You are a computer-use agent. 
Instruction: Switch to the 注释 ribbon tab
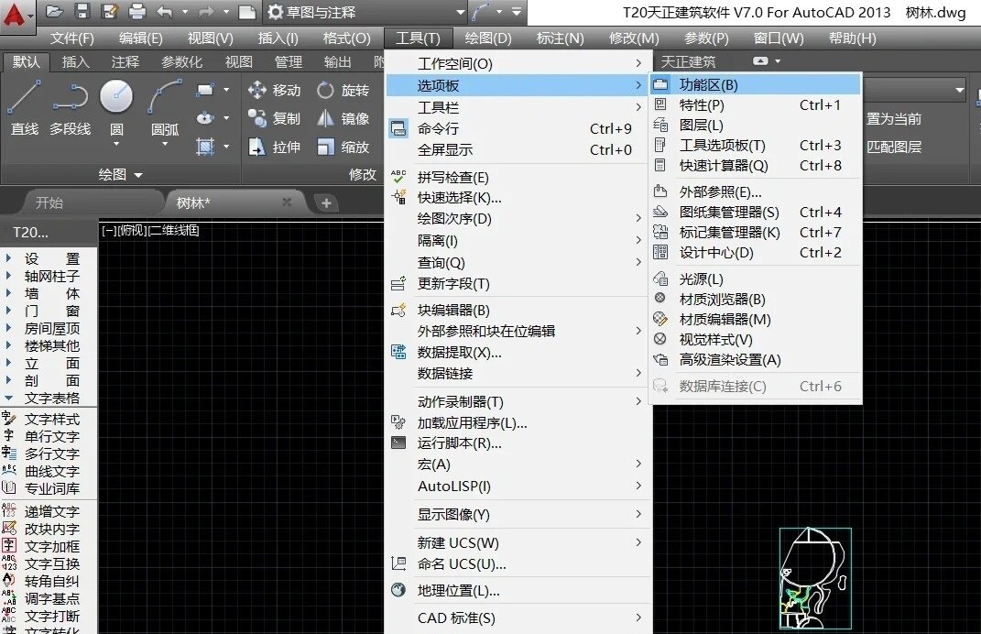tap(125, 61)
